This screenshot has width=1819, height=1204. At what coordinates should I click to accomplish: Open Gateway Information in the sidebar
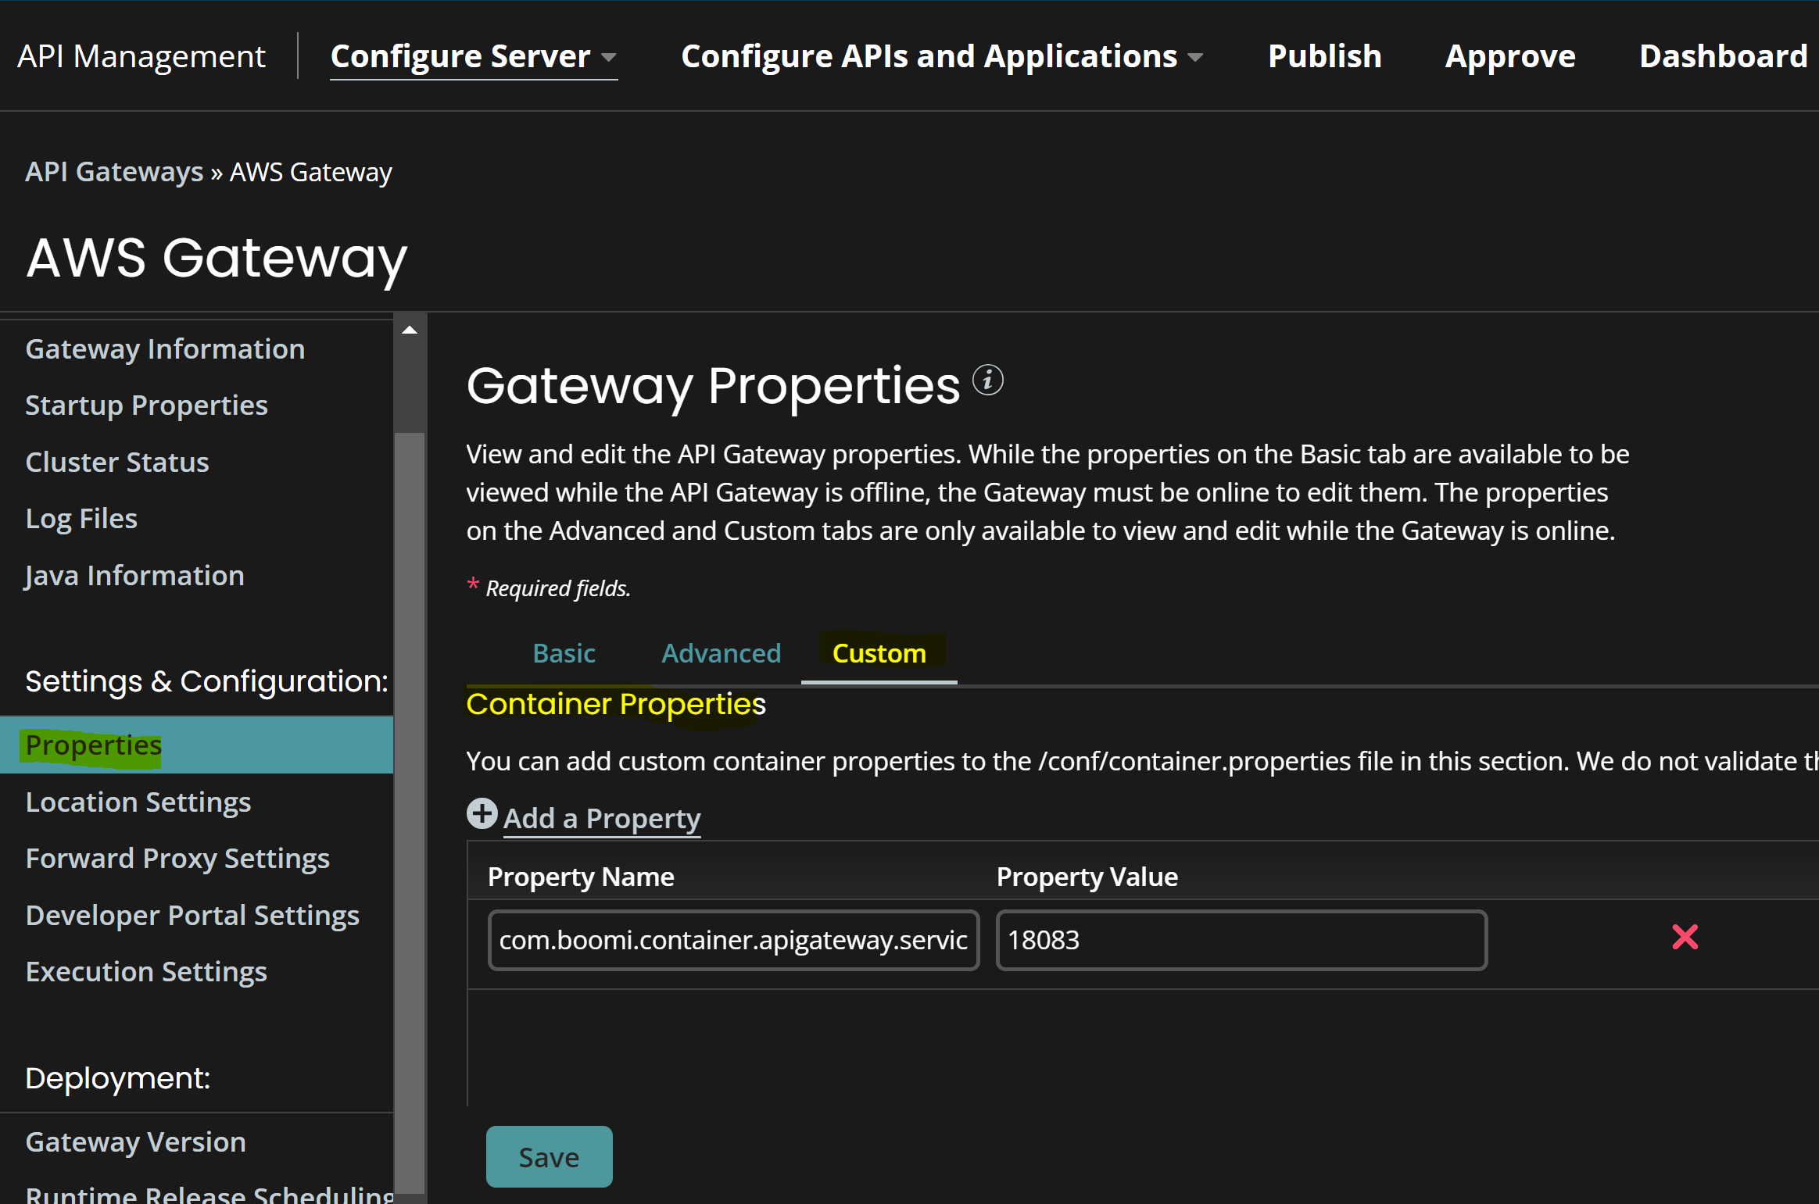coord(165,348)
